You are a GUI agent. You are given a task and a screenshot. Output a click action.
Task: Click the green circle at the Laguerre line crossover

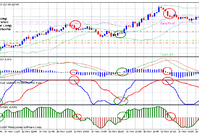tap(120, 101)
